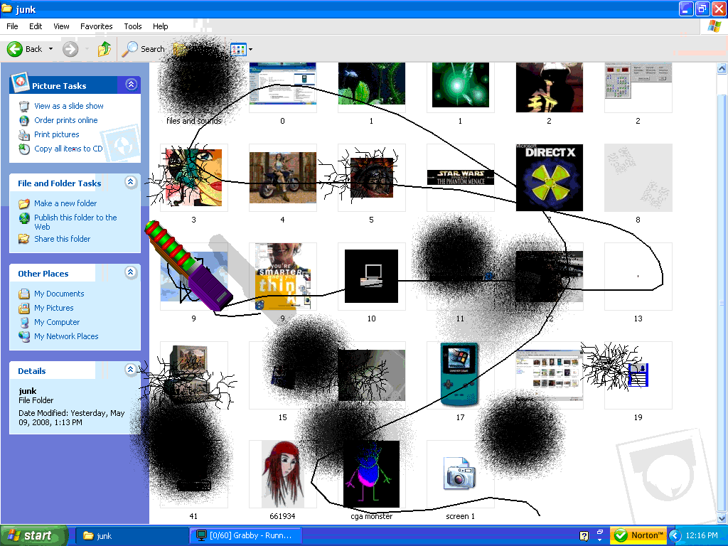
Task: Click View as a slide show
Action: (69, 106)
